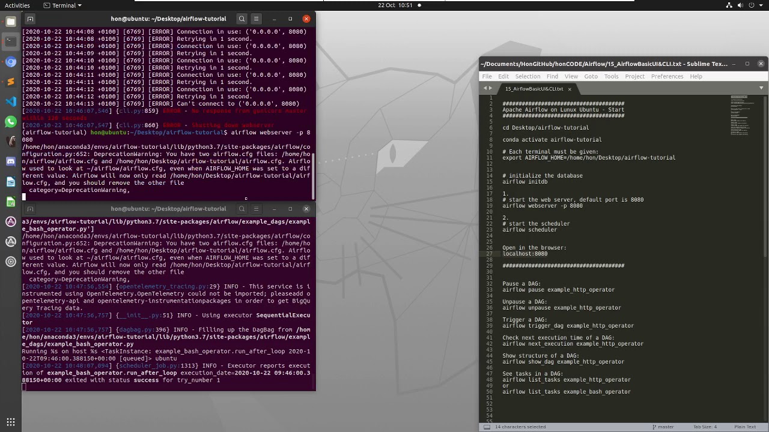Viewport: 769px width, 432px height.
Task: Click 'airflow pause example_http_operator' line
Action: pos(559,290)
